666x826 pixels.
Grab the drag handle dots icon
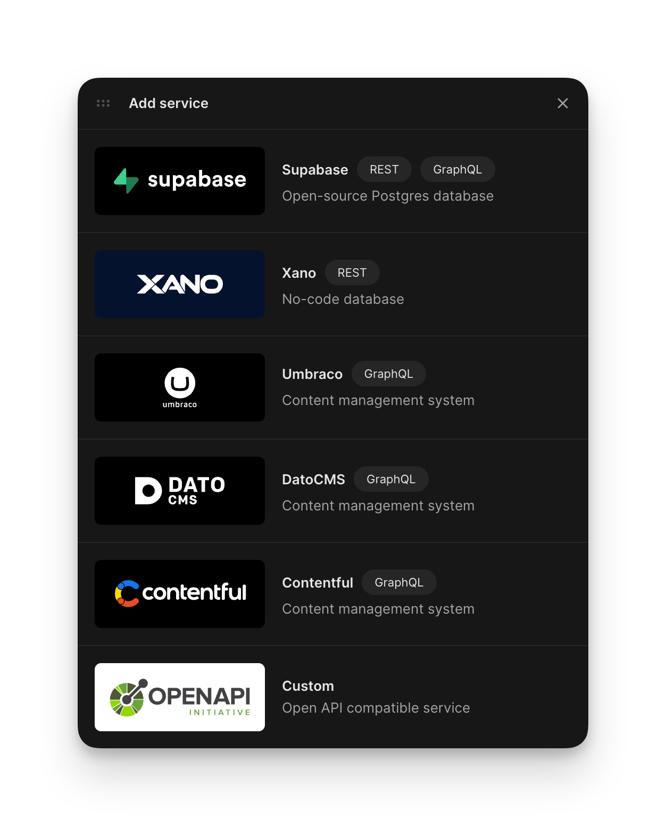tap(103, 103)
